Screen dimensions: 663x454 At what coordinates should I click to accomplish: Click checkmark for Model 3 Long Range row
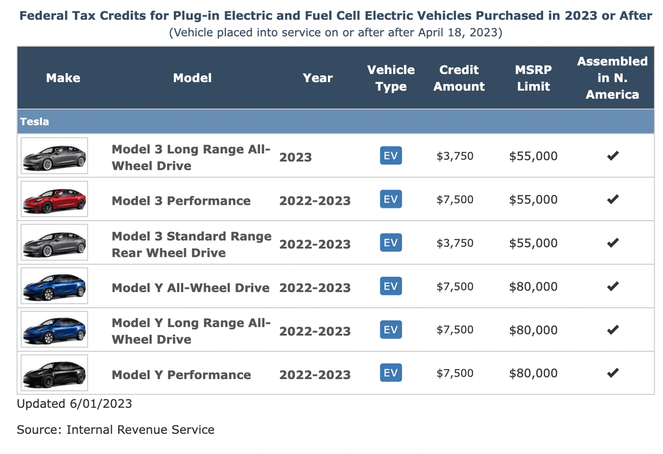pos(613,156)
